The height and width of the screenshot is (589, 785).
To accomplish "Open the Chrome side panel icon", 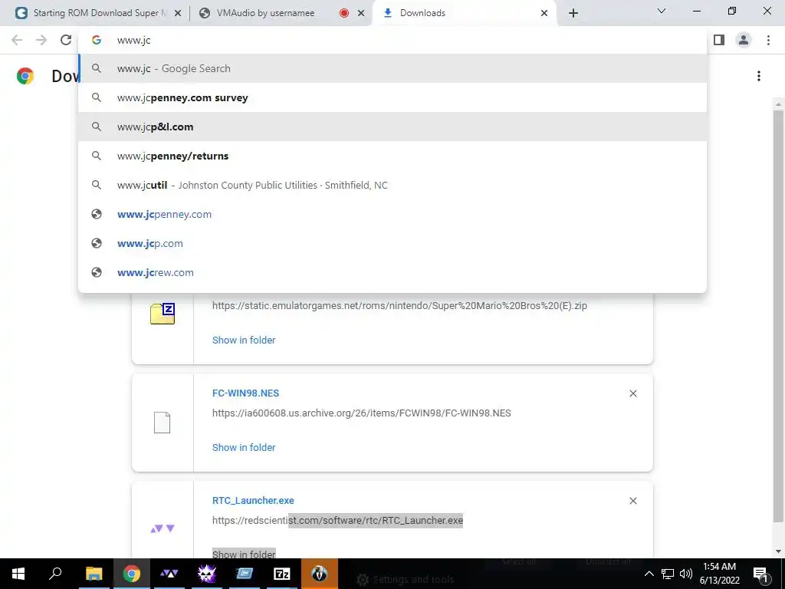I will 719,40.
